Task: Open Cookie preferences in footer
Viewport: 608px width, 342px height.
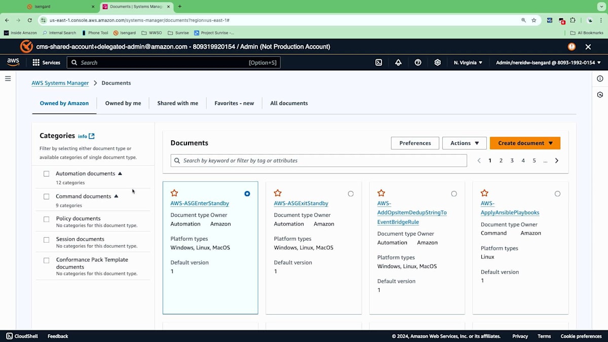Action: (x=581, y=336)
